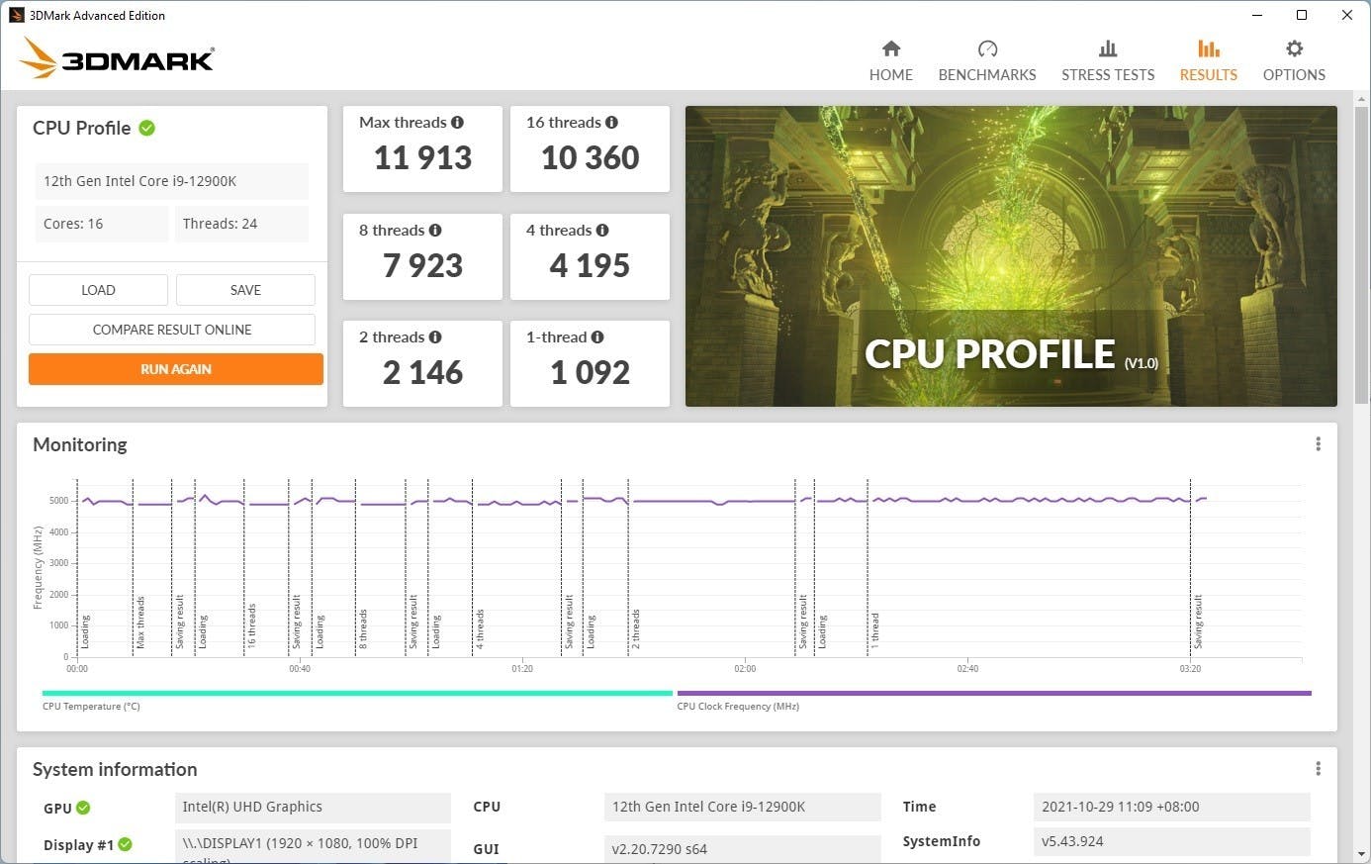
Task: Switch to the Results tab
Action: tap(1208, 59)
